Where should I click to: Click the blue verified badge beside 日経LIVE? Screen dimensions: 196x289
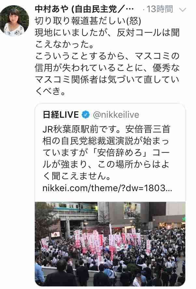85,114
